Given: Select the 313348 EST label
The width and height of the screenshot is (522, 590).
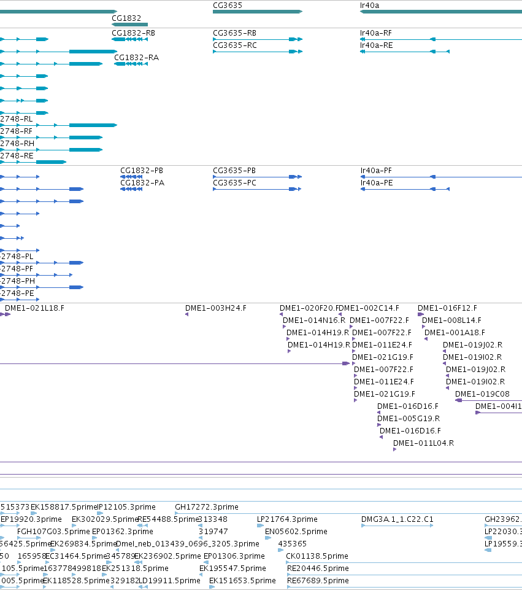Looking at the screenshot, I should 213,519.
